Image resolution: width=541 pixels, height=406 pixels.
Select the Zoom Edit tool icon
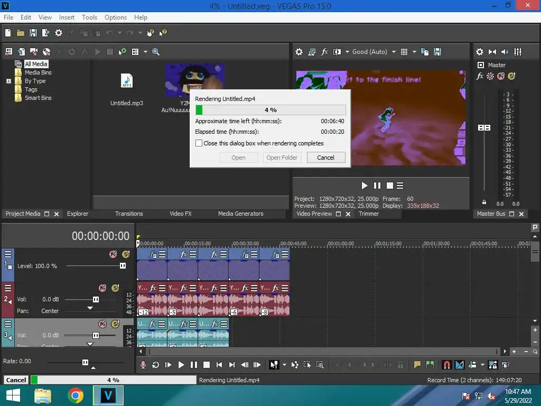click(x=320, y=365)
